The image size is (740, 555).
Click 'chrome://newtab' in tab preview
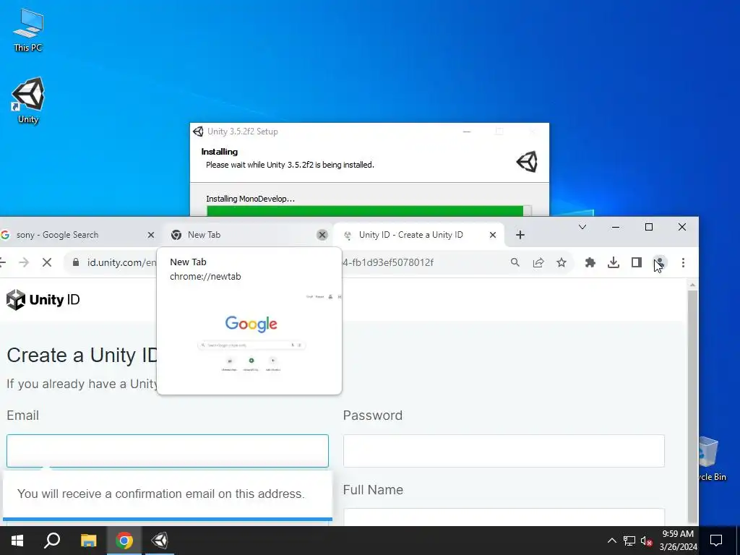205,277
